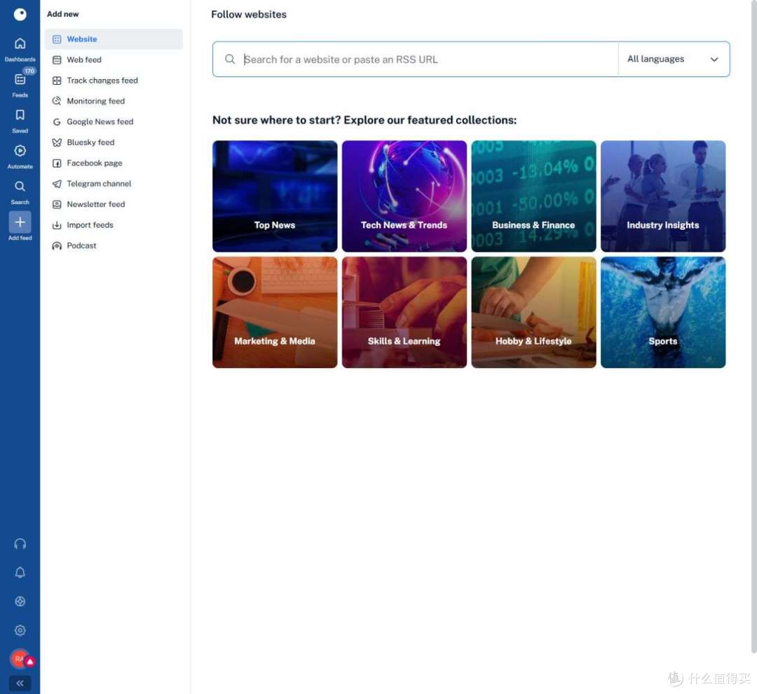Choose Track changes feed option
This screenshot has height=694, width=757.
(114, 81)
